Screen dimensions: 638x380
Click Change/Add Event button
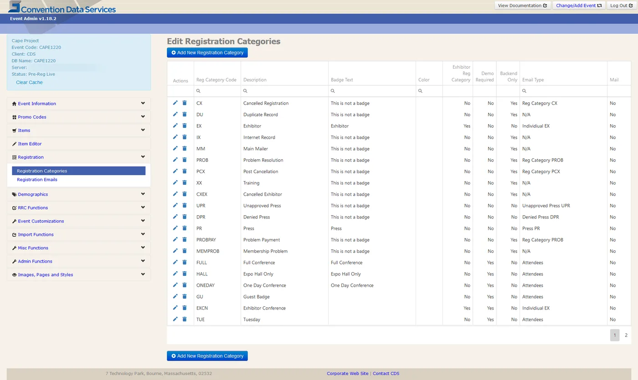click(x=579, y=5)
